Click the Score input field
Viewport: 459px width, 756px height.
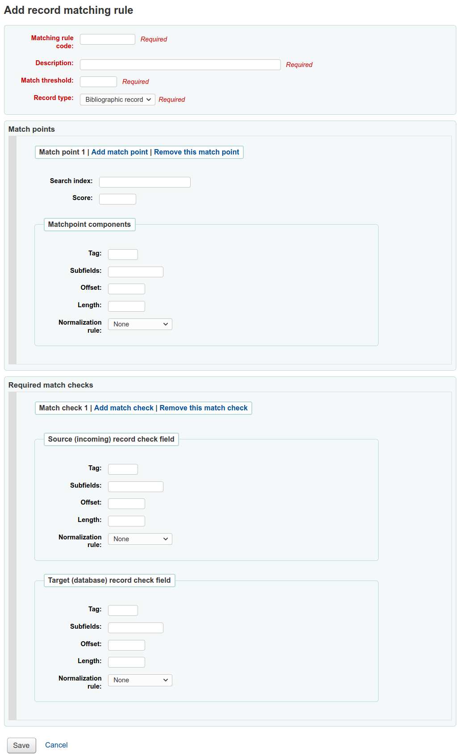click(x=117, y=199)
